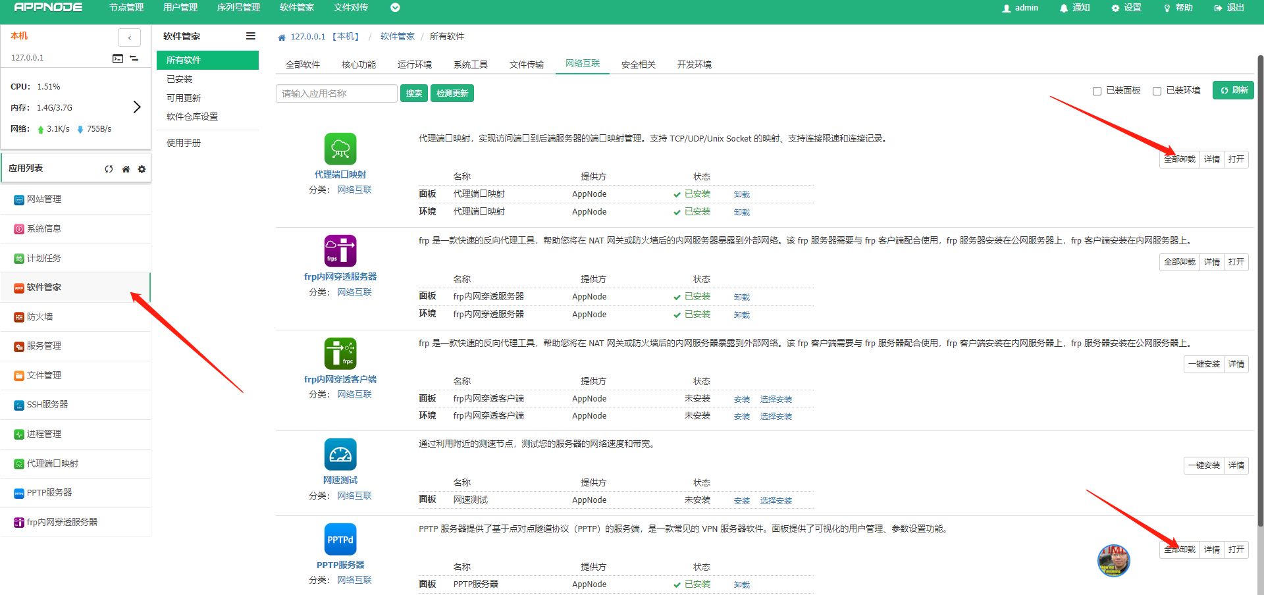Open the application list settings gear
Screen dimensions: 1264x595
coord(142,169)
